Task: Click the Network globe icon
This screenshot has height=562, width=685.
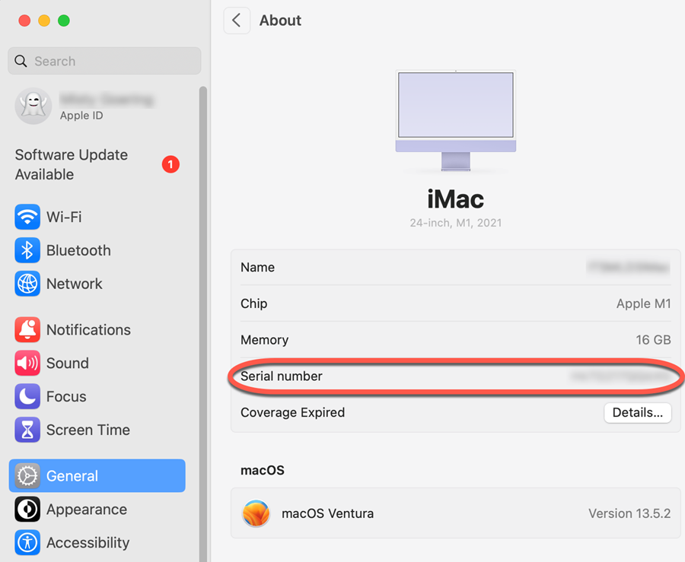Action: point(27,284)
